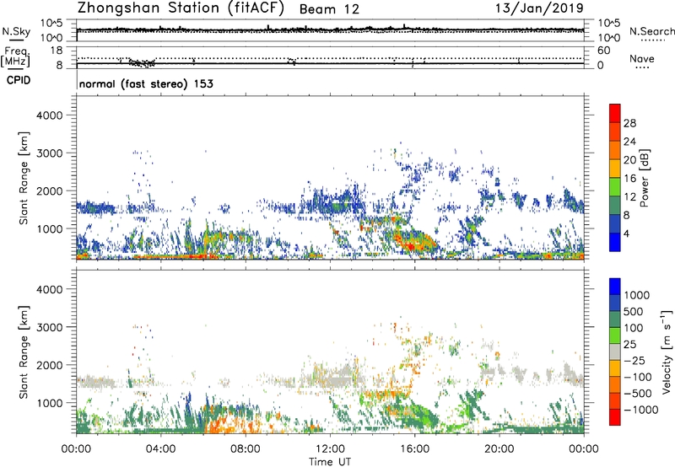
Task: Click the "28" label on the power color bar
Action: pos(629,123)
